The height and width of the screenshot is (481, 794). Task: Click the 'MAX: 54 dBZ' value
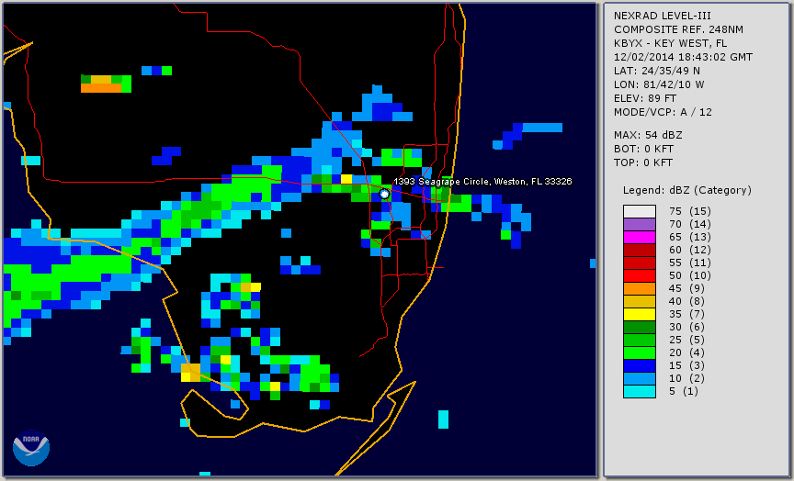648,135
